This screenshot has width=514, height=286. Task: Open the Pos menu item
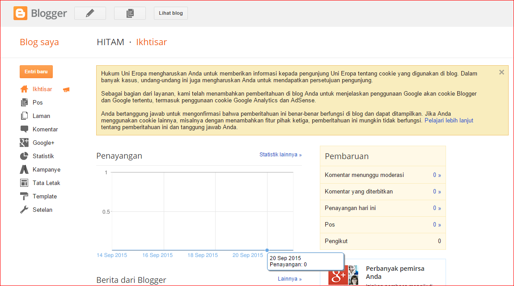pos(38,102)
